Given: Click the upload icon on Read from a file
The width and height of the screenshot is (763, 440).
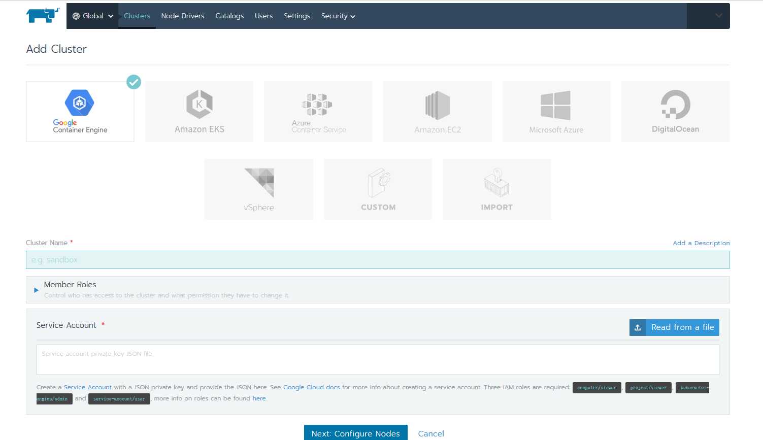Looking at the screenshot, I should (638, 327).
